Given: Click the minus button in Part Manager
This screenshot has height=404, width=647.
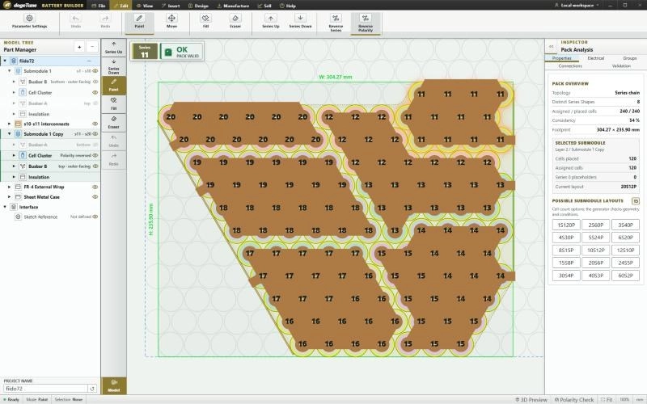Looking at the screenshot, I should 92,47.
